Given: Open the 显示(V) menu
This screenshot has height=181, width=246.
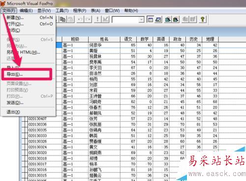Looking at the screenshot, I should click(44, 11).
